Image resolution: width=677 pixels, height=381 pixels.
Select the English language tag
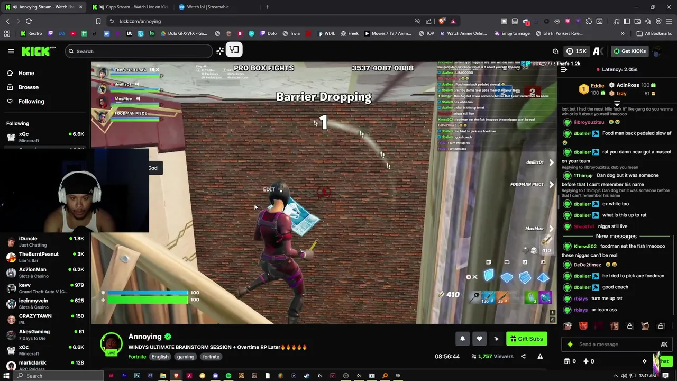point(160,357)
